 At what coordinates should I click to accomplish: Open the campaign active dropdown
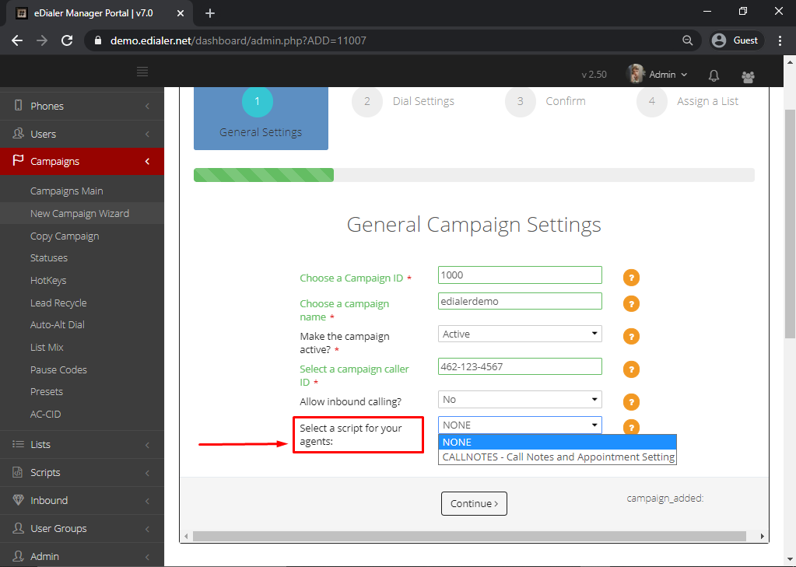pyautogui.click(x=520, y=334)
